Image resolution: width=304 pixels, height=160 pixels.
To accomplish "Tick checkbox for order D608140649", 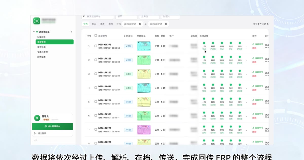I will [x=96, y=88].
